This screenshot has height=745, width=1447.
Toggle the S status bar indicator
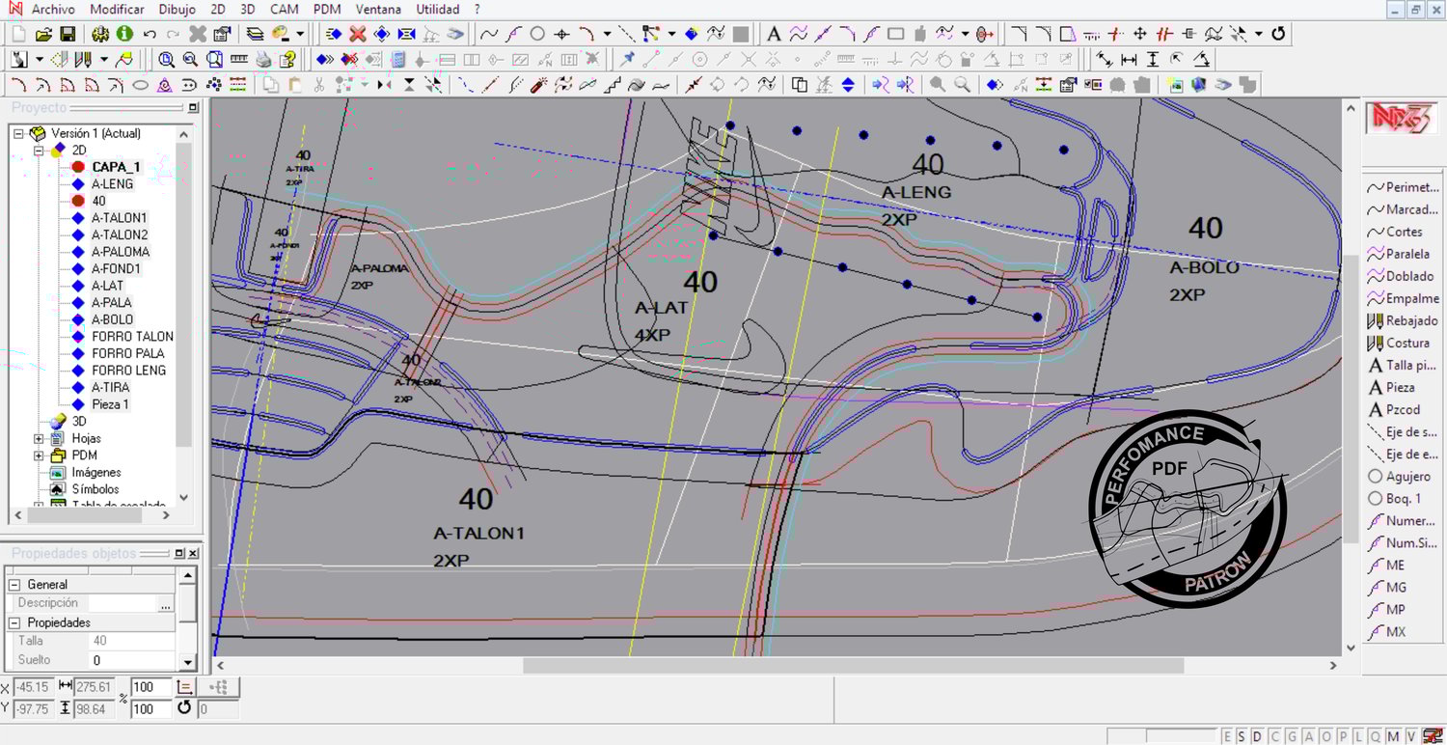tap(1242, 736)
